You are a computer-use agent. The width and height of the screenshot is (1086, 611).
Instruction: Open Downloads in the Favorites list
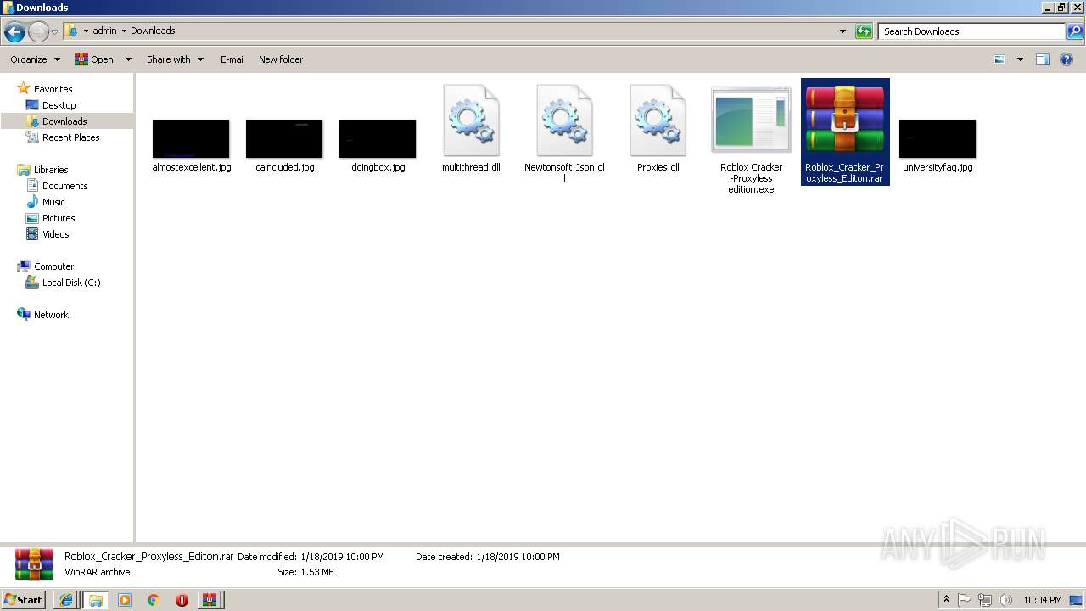(64, 121)
